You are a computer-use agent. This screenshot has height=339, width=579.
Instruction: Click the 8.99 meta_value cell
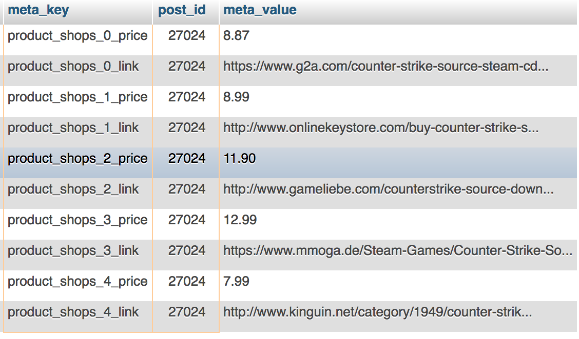click(398, 101)
